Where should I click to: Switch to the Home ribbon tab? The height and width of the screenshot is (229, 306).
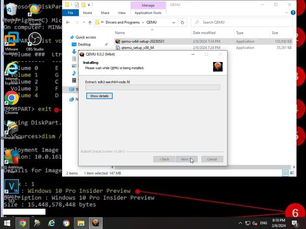click(x=88, y=13)
